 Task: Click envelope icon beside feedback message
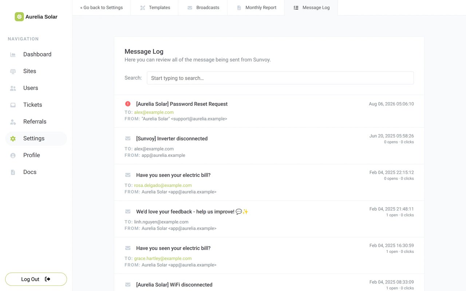tap(128, 211)
